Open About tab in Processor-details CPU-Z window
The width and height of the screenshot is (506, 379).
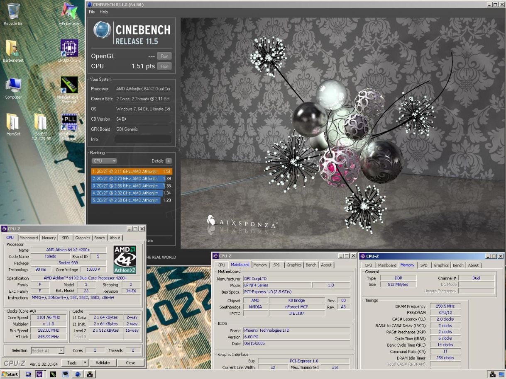click(115, 238)
